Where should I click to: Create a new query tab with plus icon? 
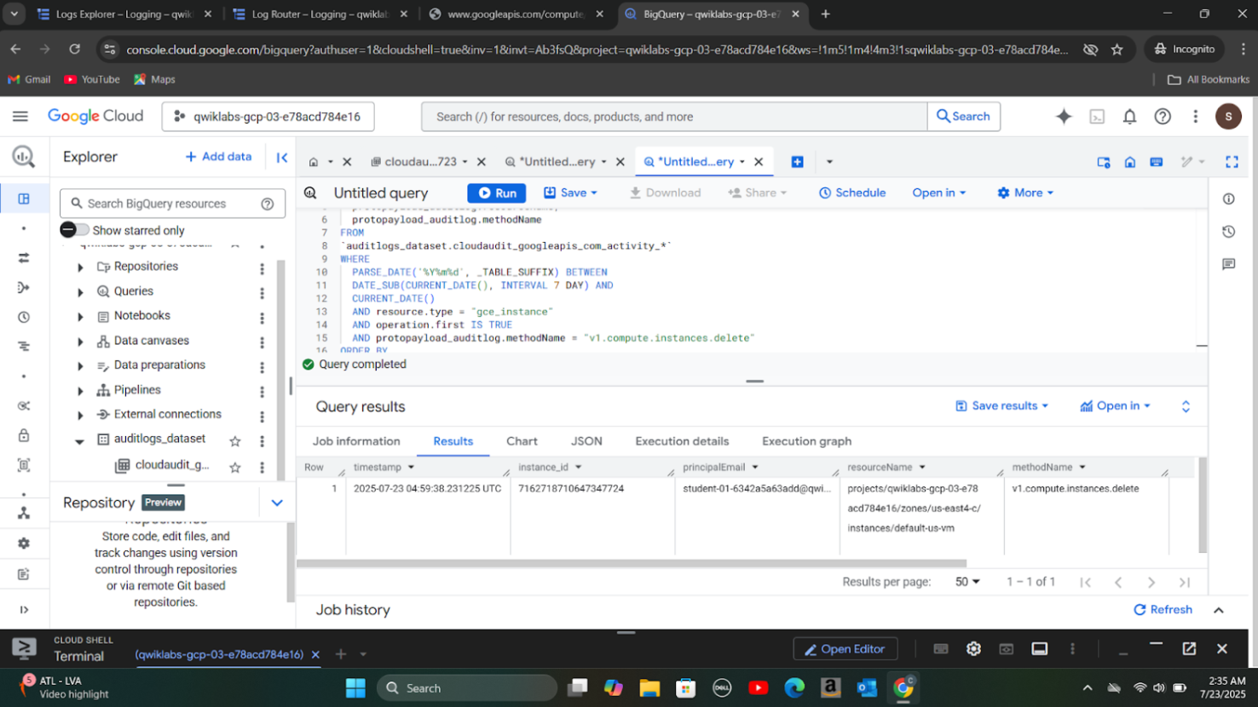click(797, 162)
